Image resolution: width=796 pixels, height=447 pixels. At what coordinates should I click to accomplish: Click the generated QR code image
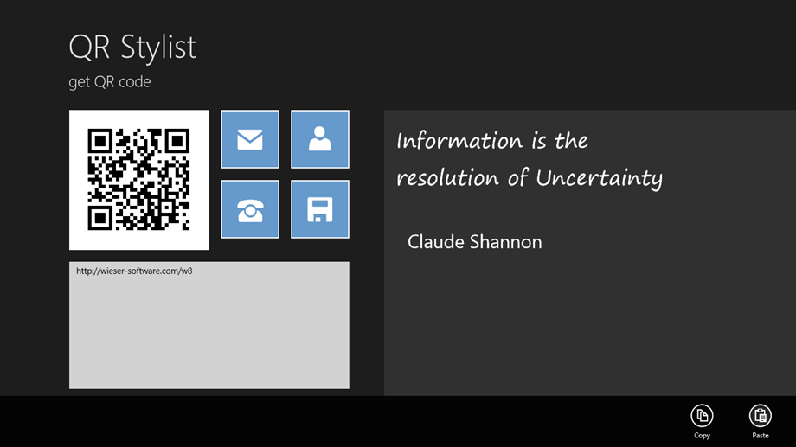pyautogui.click(x=139, y=180)
